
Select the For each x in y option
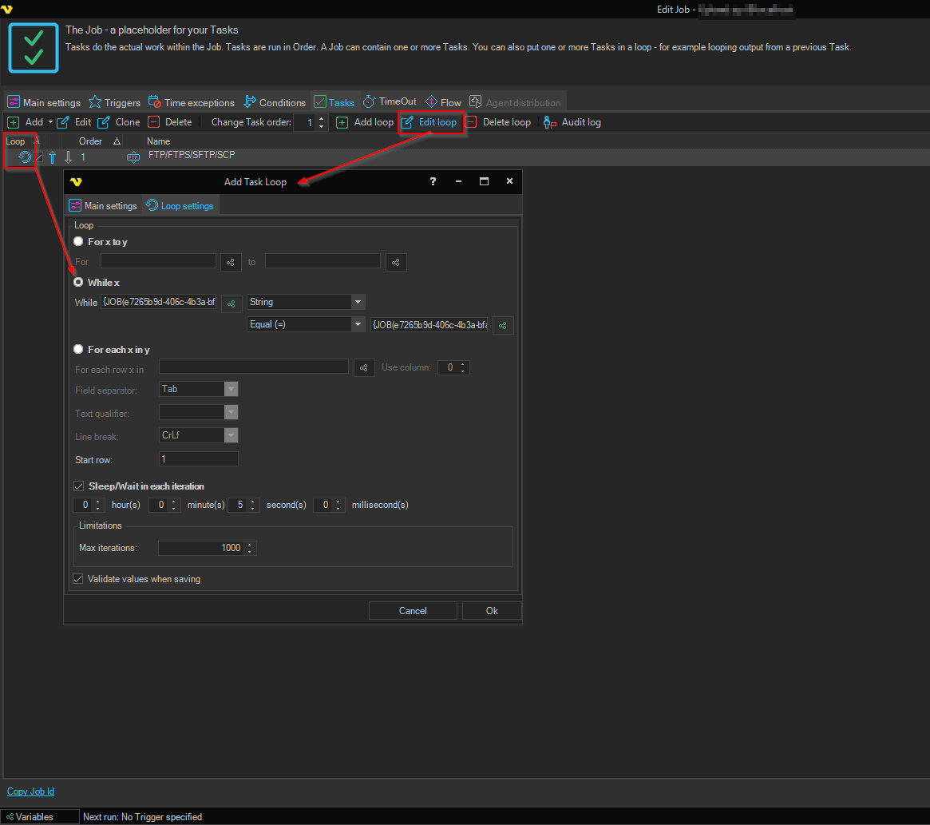pyautogui.click(x=78, y=349)
